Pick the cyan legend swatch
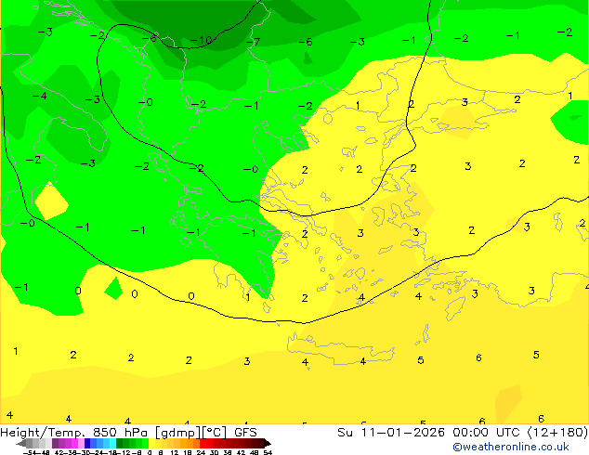589x455 pixels. click(x=112, y=443)
